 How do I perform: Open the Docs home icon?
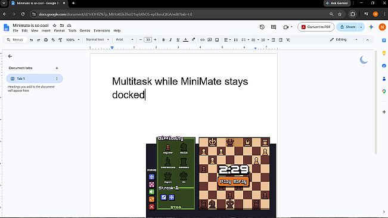point(7,27)
